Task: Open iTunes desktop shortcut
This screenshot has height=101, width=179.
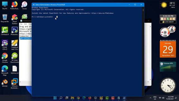Action: pyautogui.click(x=24, y=5)
